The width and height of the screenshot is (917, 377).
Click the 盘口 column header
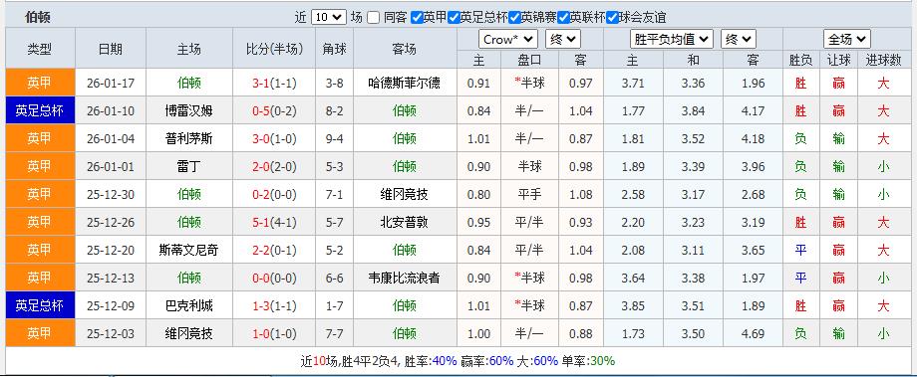point(529,60)
